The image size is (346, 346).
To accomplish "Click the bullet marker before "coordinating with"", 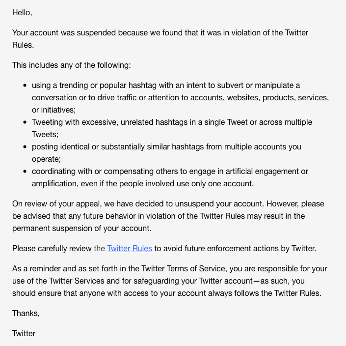I will pyautogui.click(x=25, y=171).
